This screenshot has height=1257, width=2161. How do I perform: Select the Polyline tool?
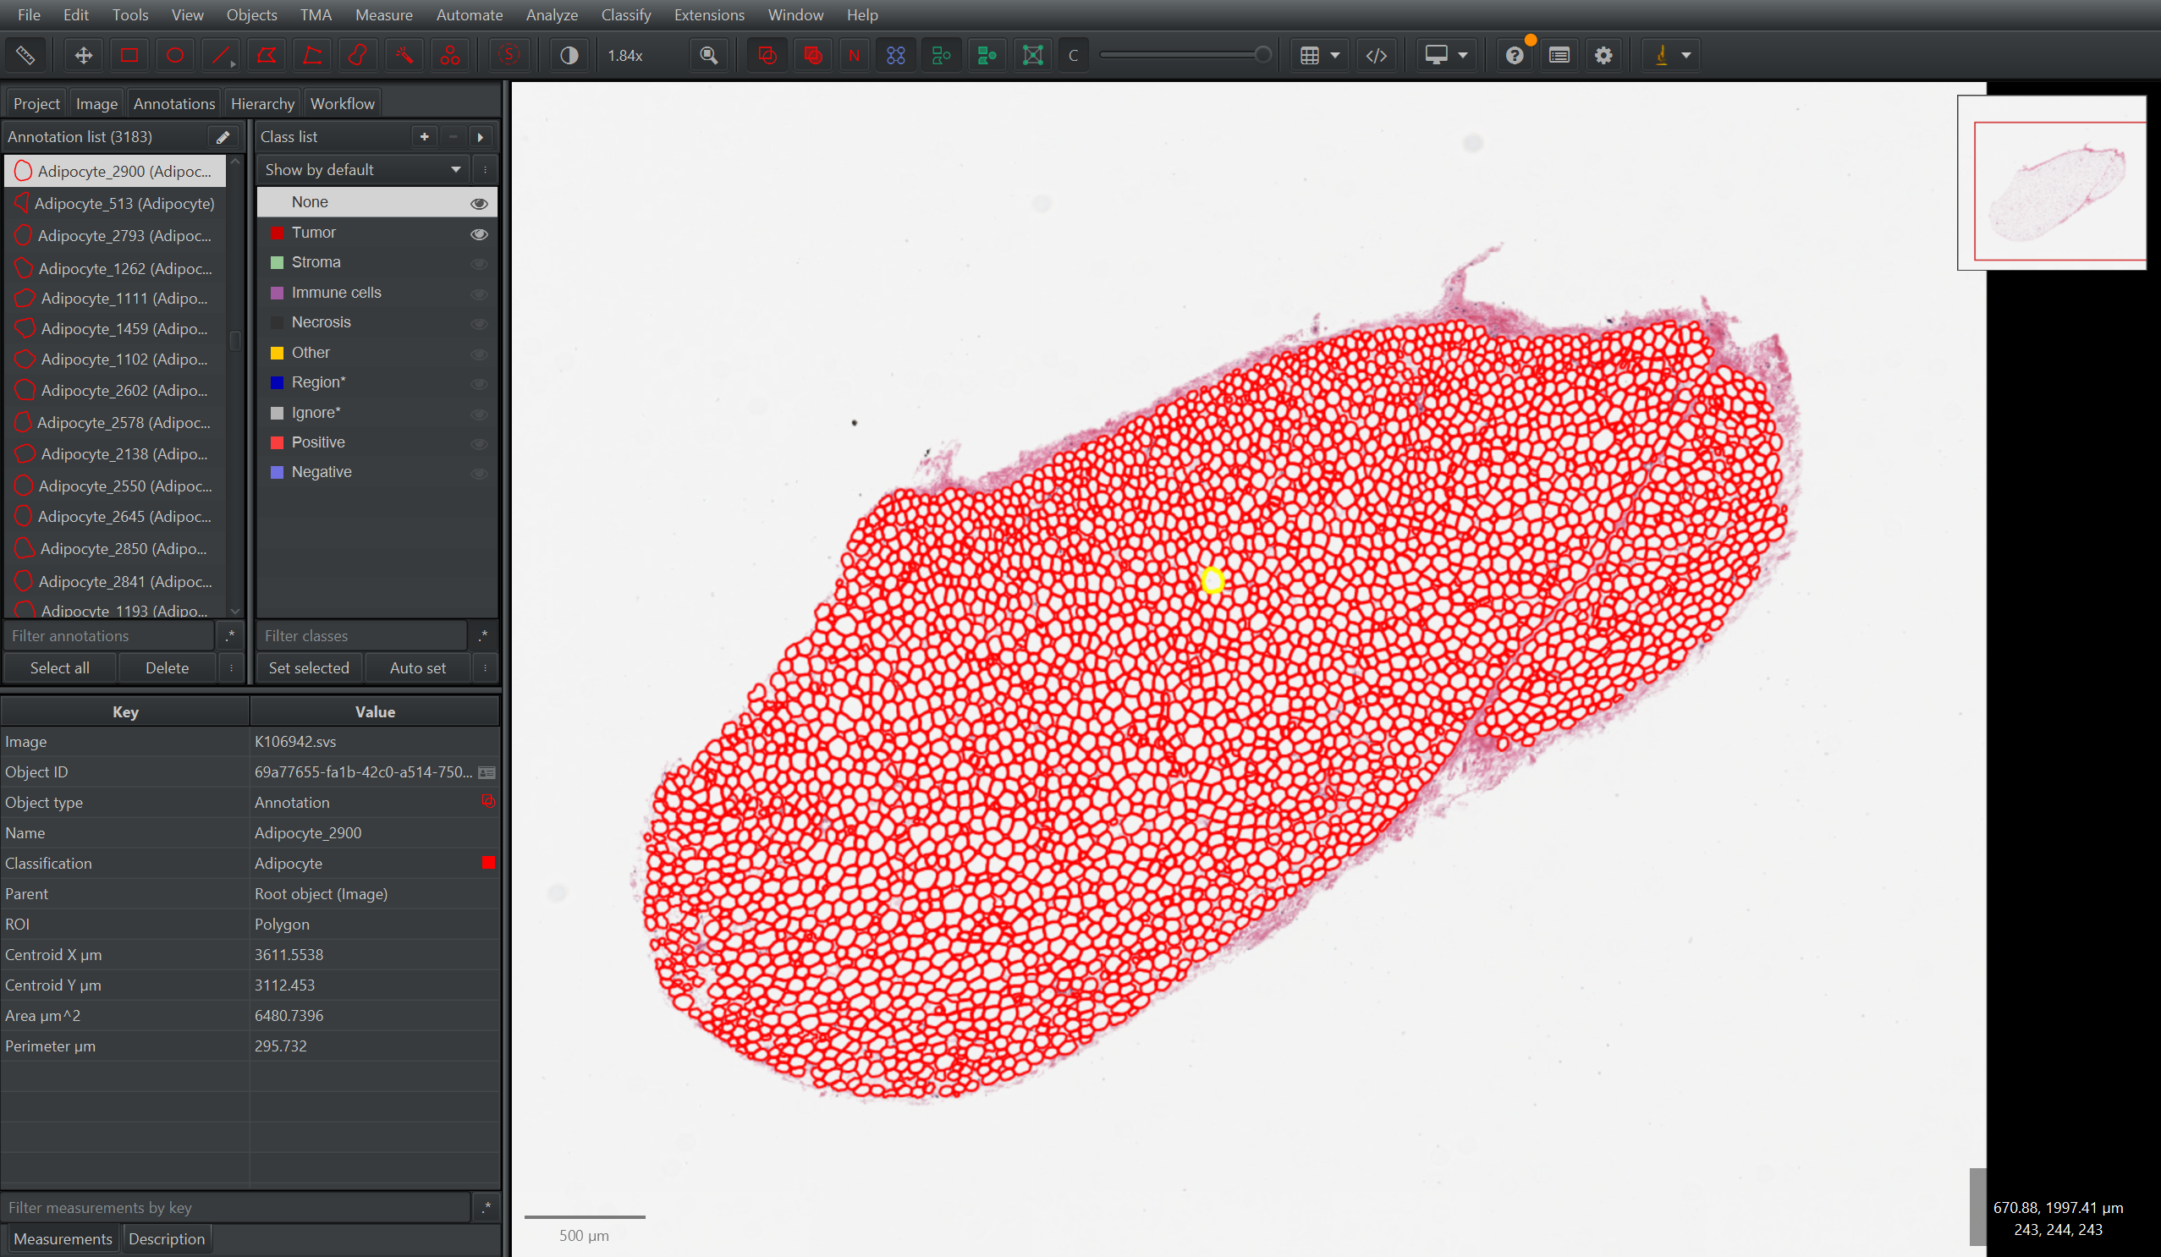pos(313,56)
